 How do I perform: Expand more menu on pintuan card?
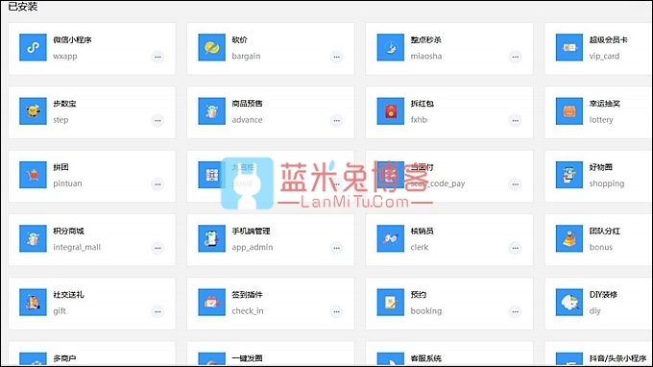click(x=157, y=184)
